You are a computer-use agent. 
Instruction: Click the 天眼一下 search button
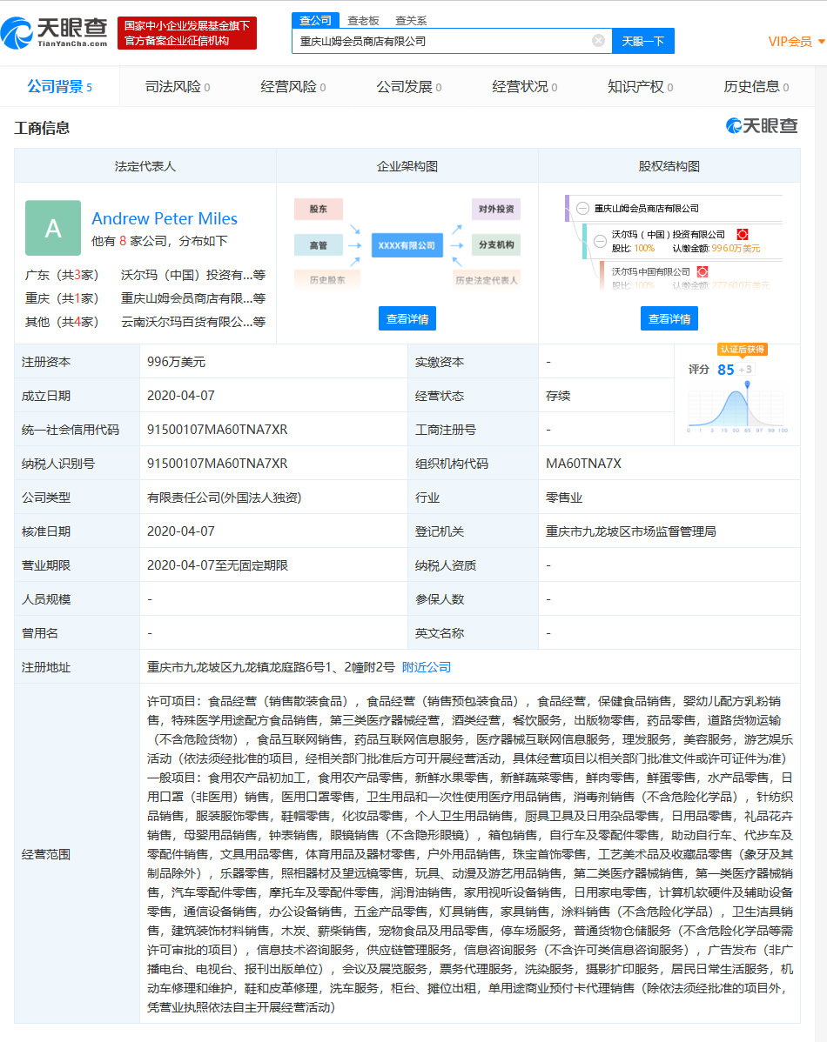(643, 41)
